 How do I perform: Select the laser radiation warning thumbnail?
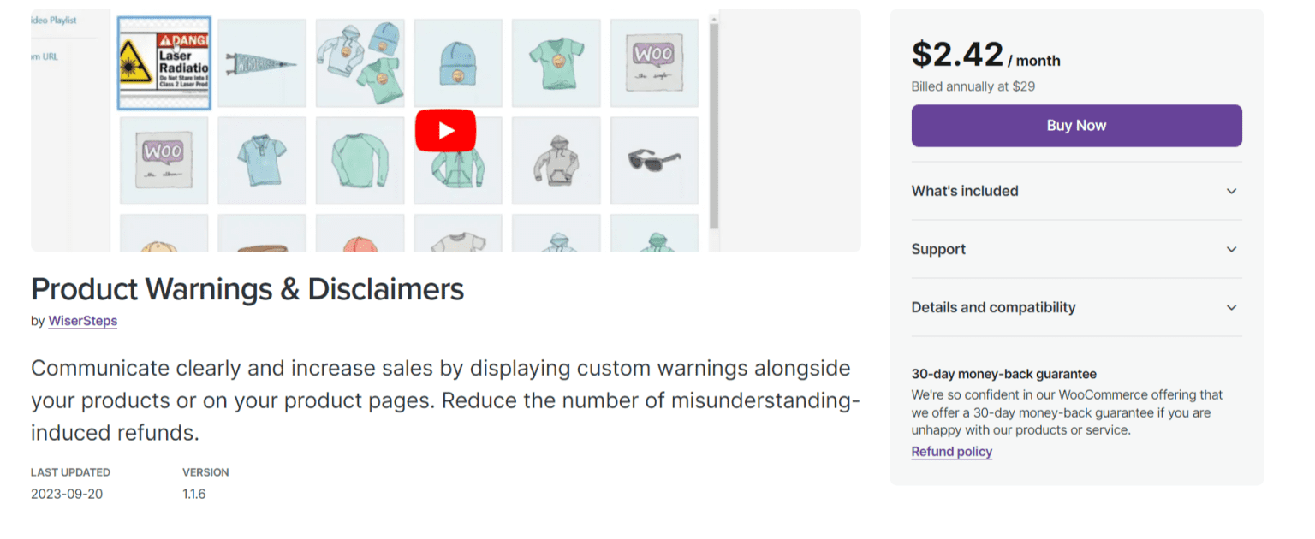(164, 62)
